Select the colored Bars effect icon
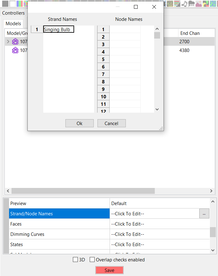 coord(177,4)
